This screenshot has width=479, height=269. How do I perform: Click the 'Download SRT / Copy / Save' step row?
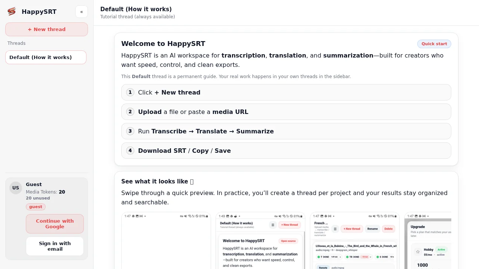point(286,151)
